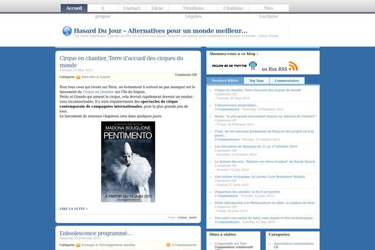375x250 pixels.
Task: Click the 'ou flux RSS' text link
Action: [274, 69]
